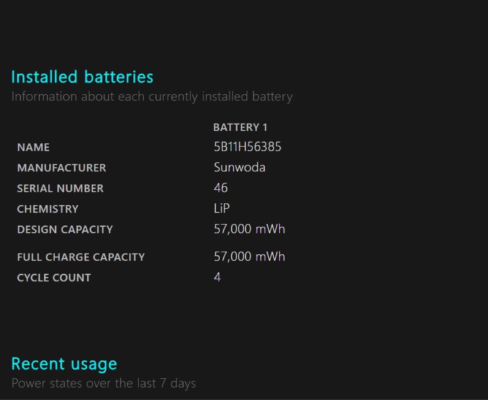Select the cycle count value 4
Image resolution: width=488 pixels, height=400 pixels.
[217, 277]
